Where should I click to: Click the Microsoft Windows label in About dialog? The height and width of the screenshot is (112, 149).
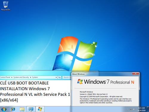point(86,92)
